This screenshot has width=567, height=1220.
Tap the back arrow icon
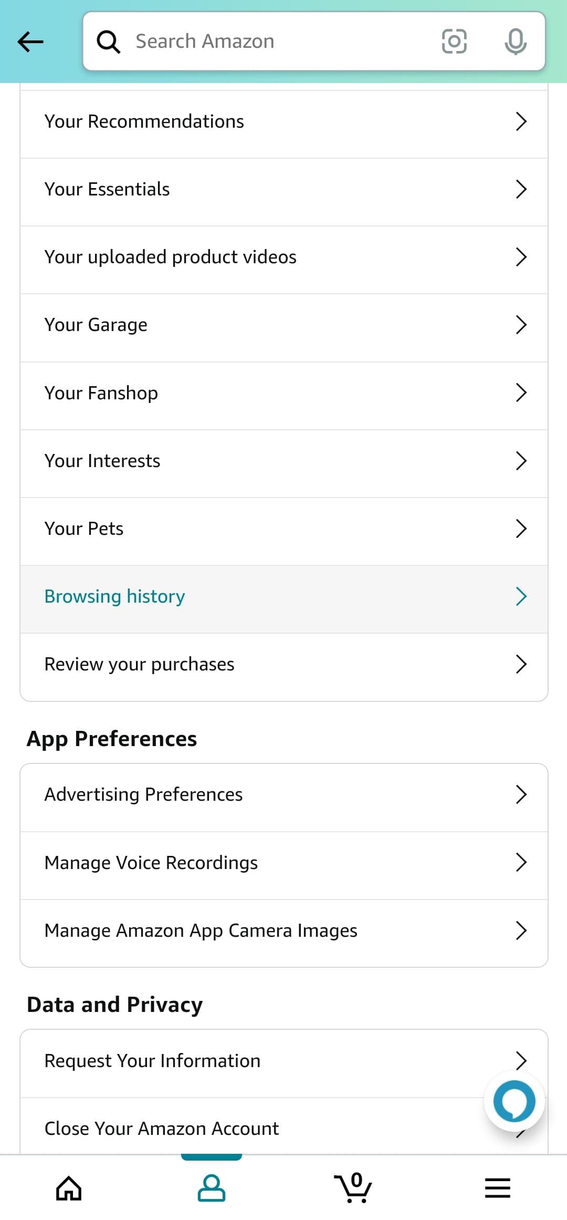30,42
